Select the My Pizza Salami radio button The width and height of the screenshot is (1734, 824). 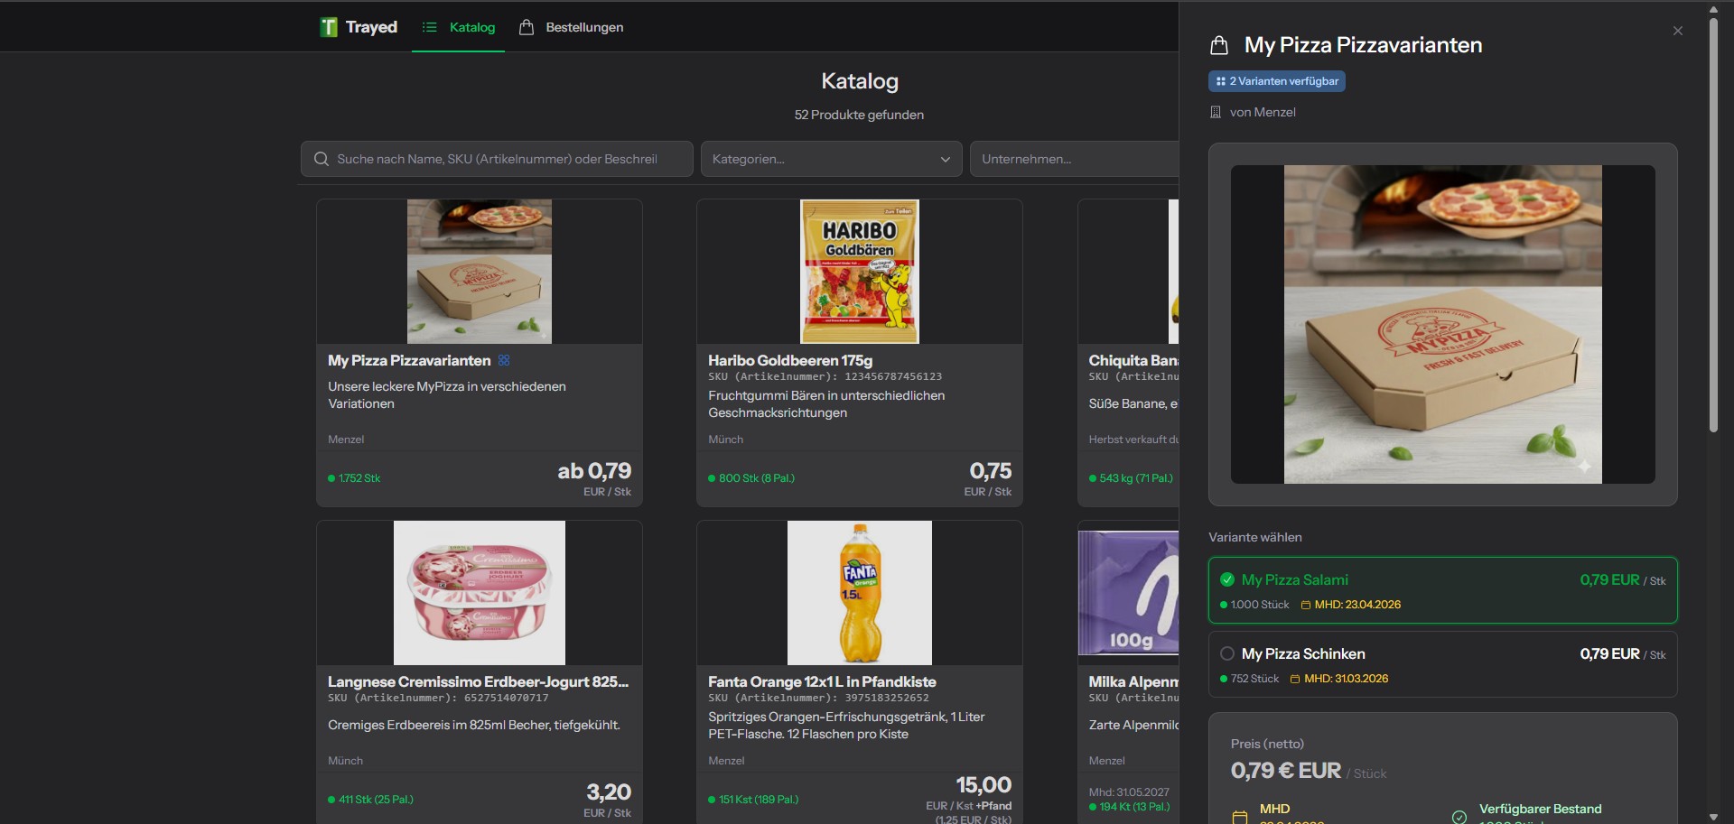(x=1227, y=579)
